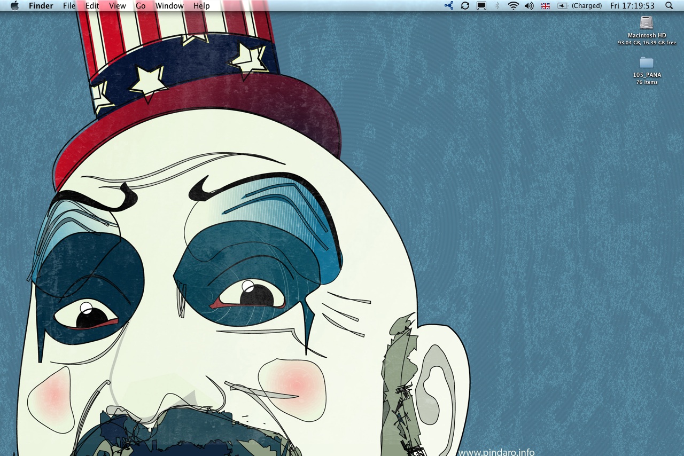This screenshot has width=684, height=456.
Task: Click the (Charged) battery status text
Action: (587, 6)
